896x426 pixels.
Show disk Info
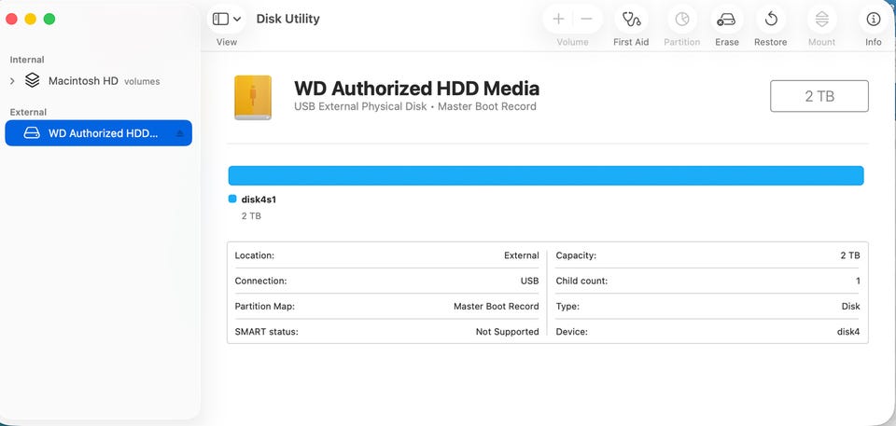pyautogui.click(x=874, y=20)
